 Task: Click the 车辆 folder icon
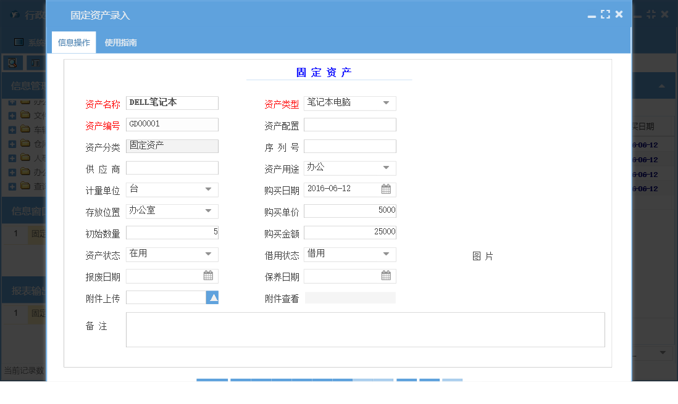click(26, 130)
